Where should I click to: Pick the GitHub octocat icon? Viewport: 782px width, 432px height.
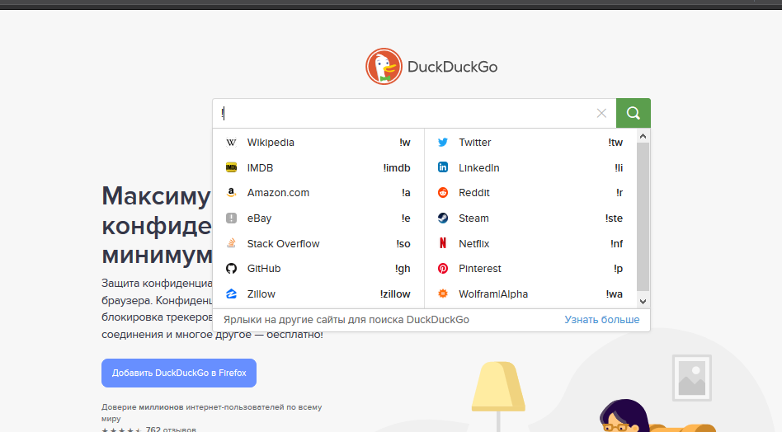click(x=231, y=269)
